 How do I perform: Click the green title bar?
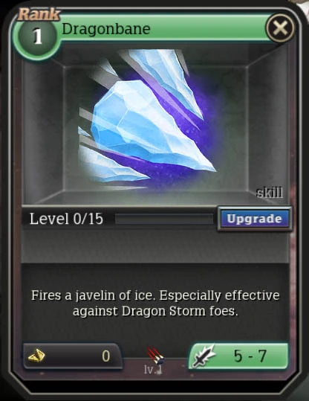coord(163,28)
